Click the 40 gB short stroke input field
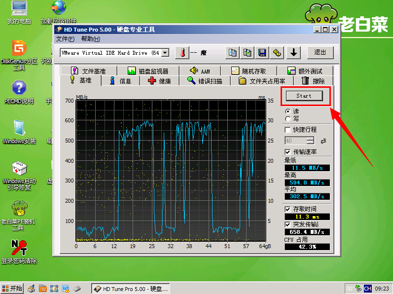Screen dimensions: 393x294 coord(296,141)
